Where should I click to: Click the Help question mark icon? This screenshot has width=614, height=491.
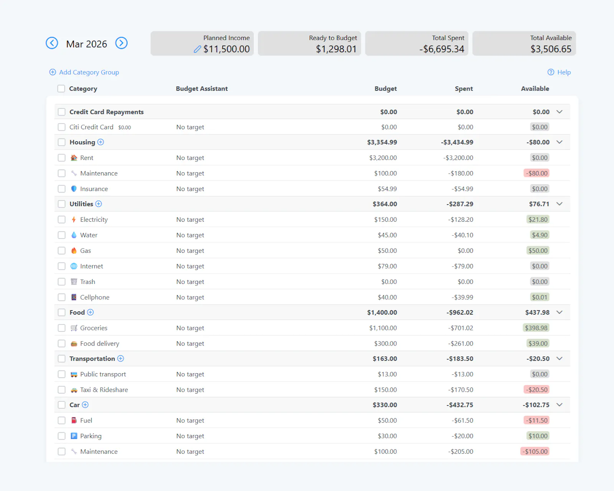[x=551, y=72]
